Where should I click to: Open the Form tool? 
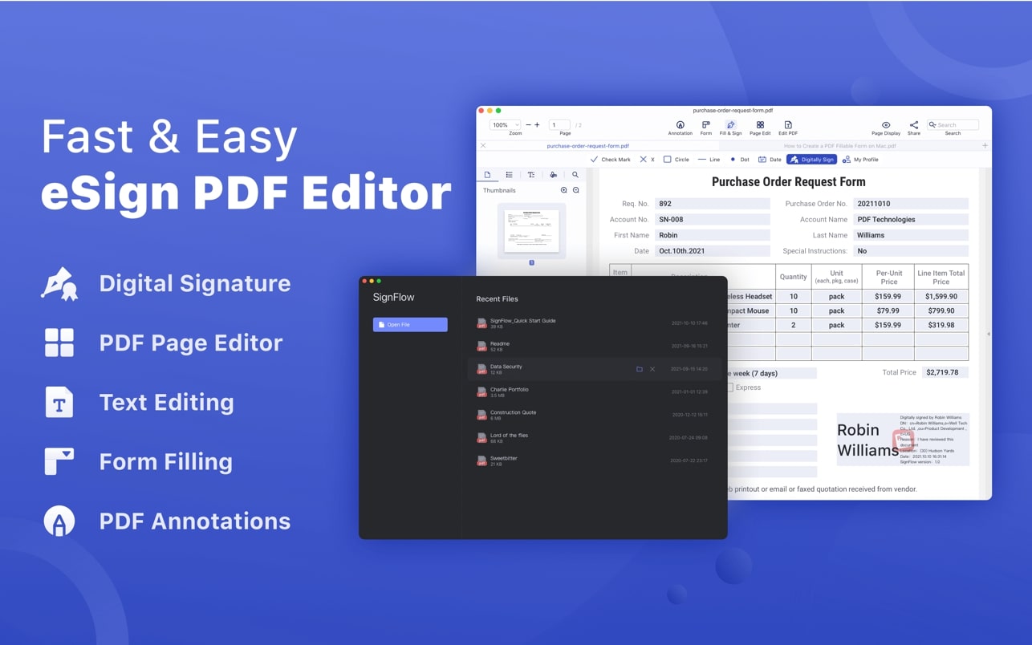click(x=705, y=126)
